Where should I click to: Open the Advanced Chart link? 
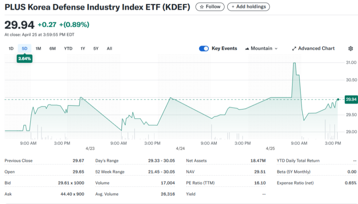(313, 49)
